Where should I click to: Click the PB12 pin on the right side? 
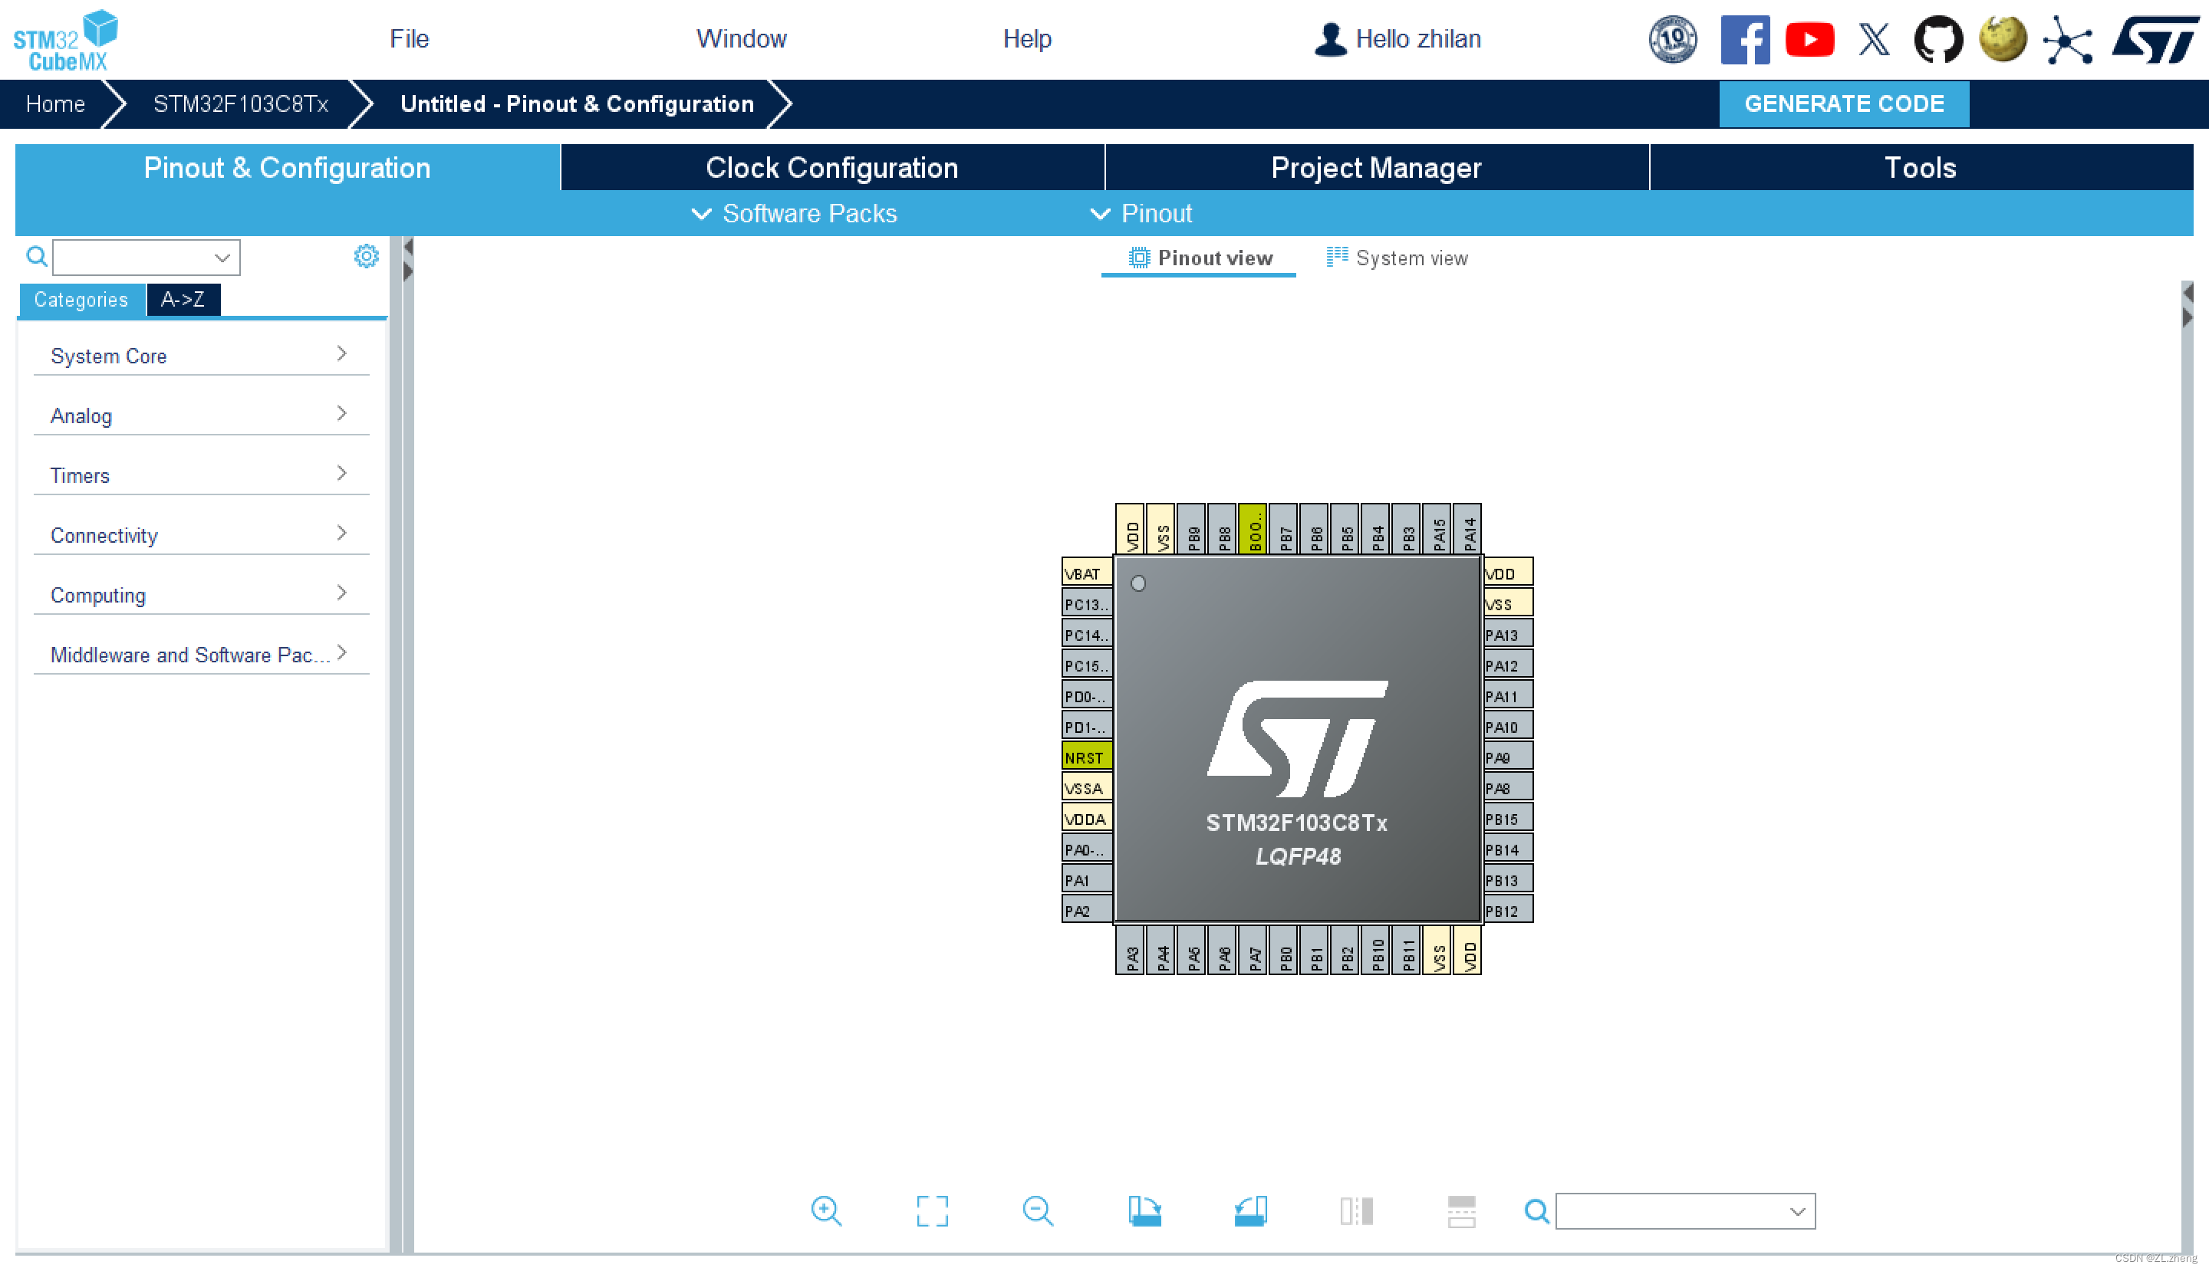(1508, 910)
